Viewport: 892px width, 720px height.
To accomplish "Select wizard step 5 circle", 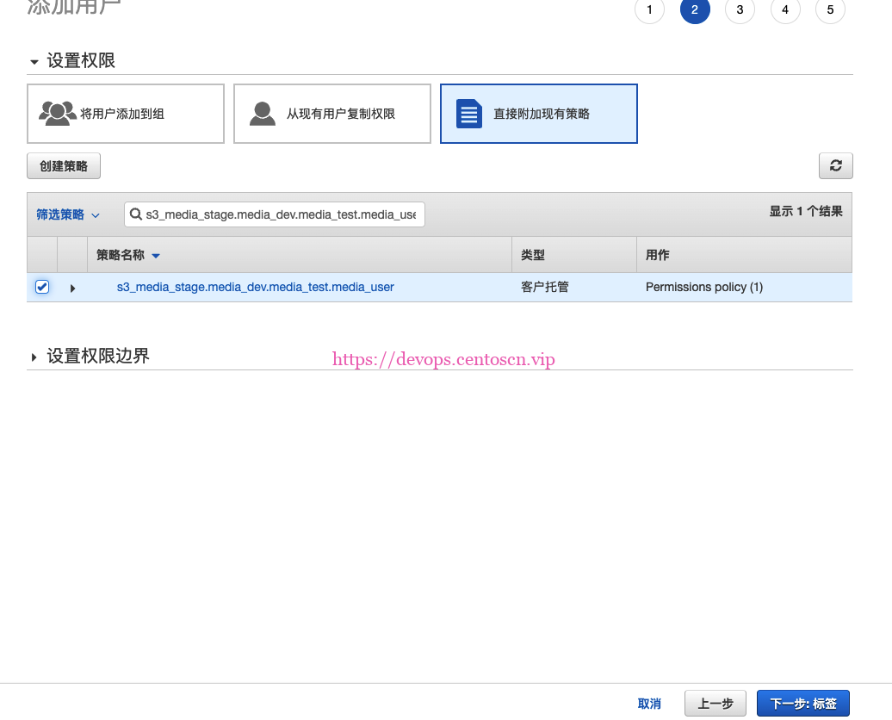I will pyautogui.click(x=830, y=10).
